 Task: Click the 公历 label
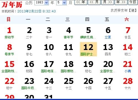pos(29,3)
